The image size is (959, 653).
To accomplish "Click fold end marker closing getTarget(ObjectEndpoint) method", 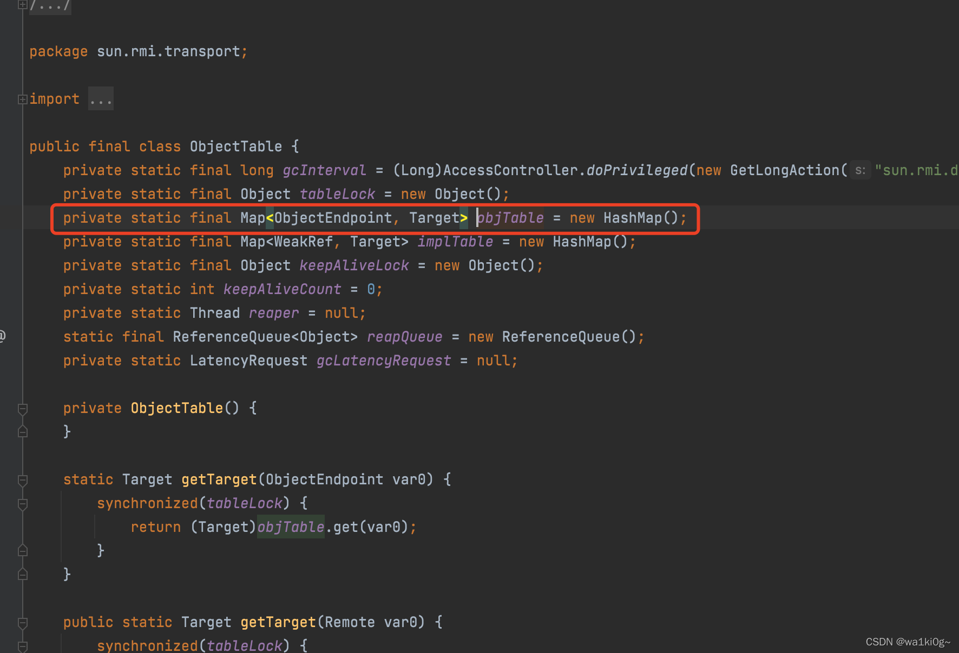I will click(x=23, y=575).
